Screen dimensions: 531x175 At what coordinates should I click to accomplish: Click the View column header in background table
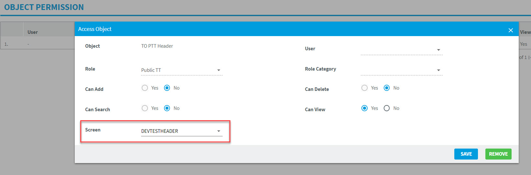[x=525, y=32]
